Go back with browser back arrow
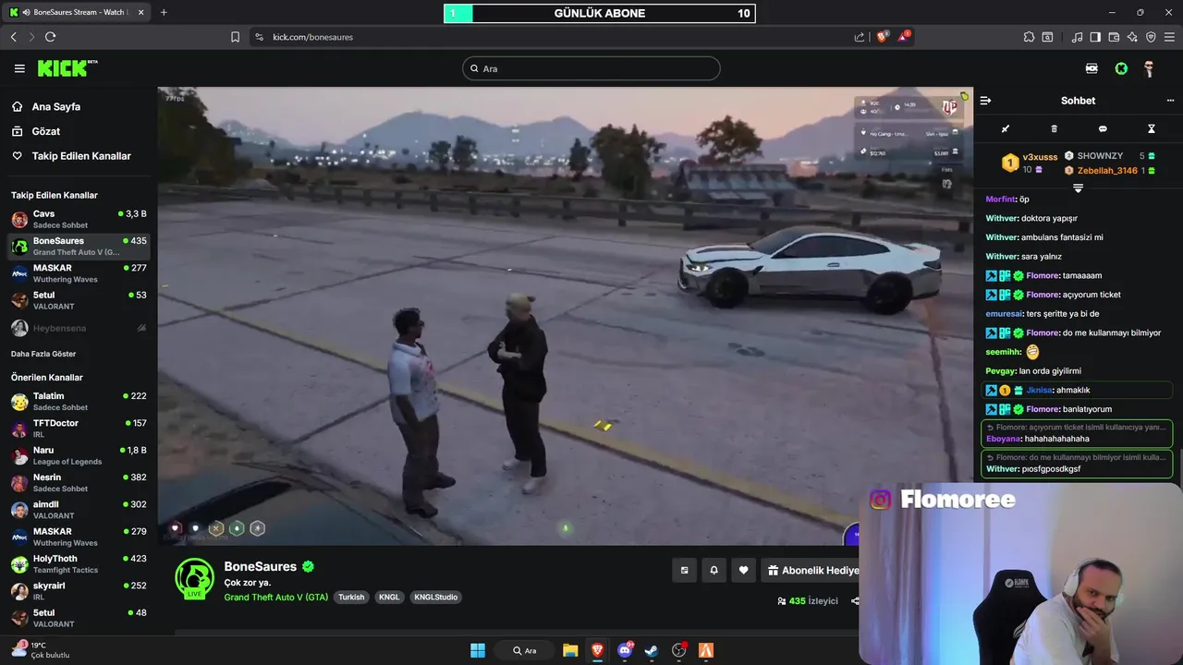1183x665 pixels. (13, 37)
